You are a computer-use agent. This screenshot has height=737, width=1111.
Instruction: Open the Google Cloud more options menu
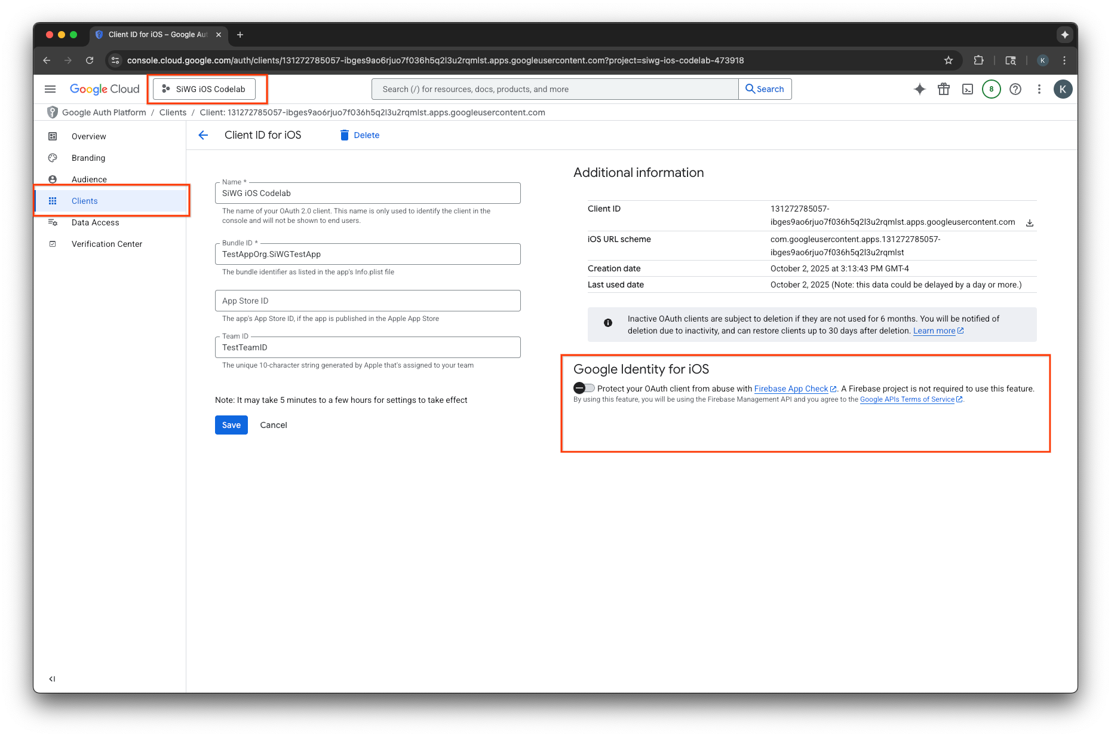point(1039,89)
